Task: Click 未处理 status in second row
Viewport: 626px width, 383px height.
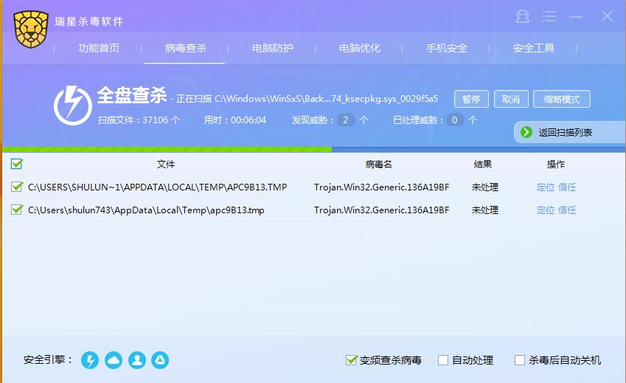Action: coord(485,210)
